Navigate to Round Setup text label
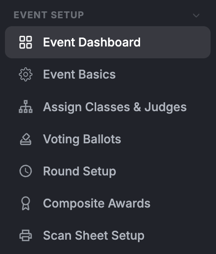The width and height of the screenshot is (216, 254). pos(79,171)
